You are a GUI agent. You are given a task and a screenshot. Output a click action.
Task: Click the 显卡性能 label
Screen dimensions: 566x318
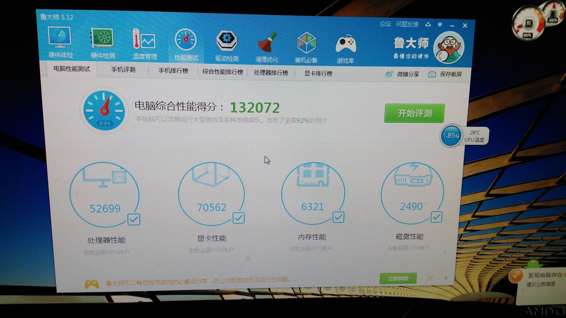[x=212, y=238]
